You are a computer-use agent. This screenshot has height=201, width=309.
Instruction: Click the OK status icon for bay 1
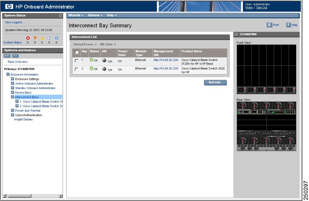tap(91, 60)
